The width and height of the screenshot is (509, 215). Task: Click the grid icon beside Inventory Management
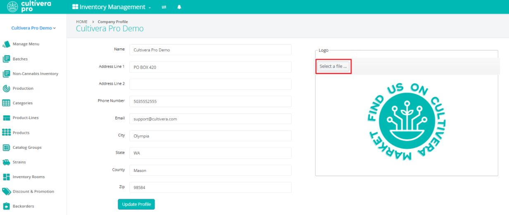[75, 7]
